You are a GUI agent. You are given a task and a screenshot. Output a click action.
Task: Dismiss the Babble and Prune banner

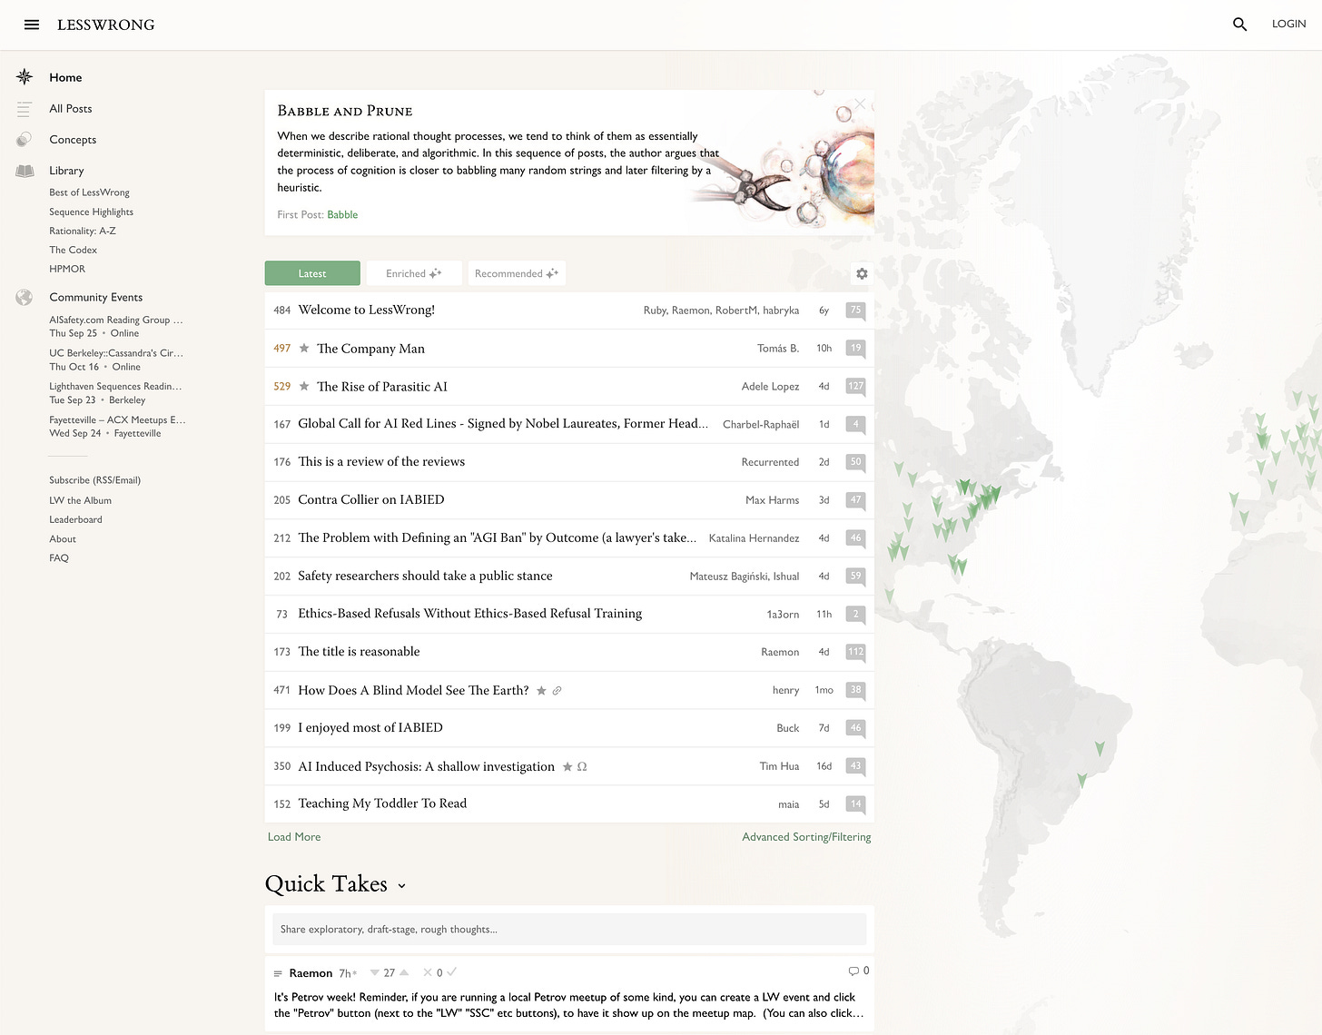coord(860,103)
